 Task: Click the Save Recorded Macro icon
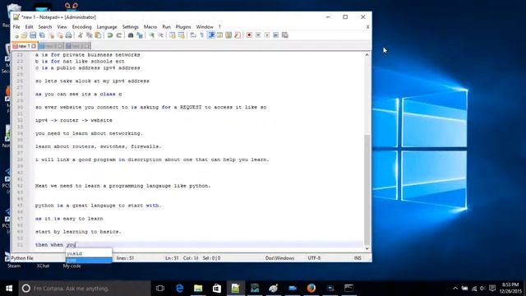tap(285, 35)
